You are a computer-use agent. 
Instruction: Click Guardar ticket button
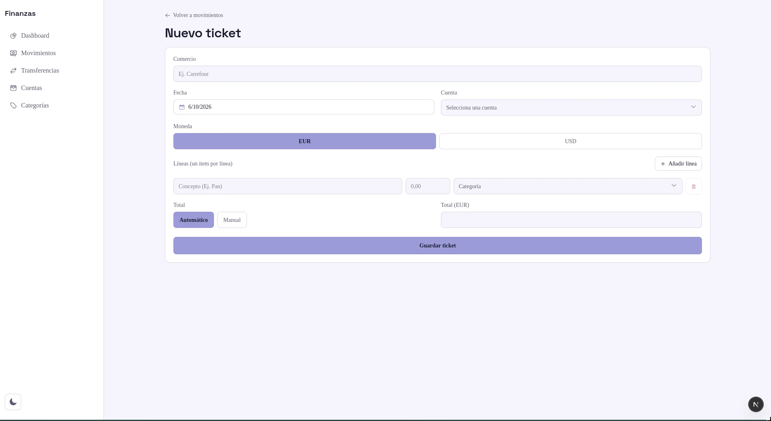click(x=438, y=246)
